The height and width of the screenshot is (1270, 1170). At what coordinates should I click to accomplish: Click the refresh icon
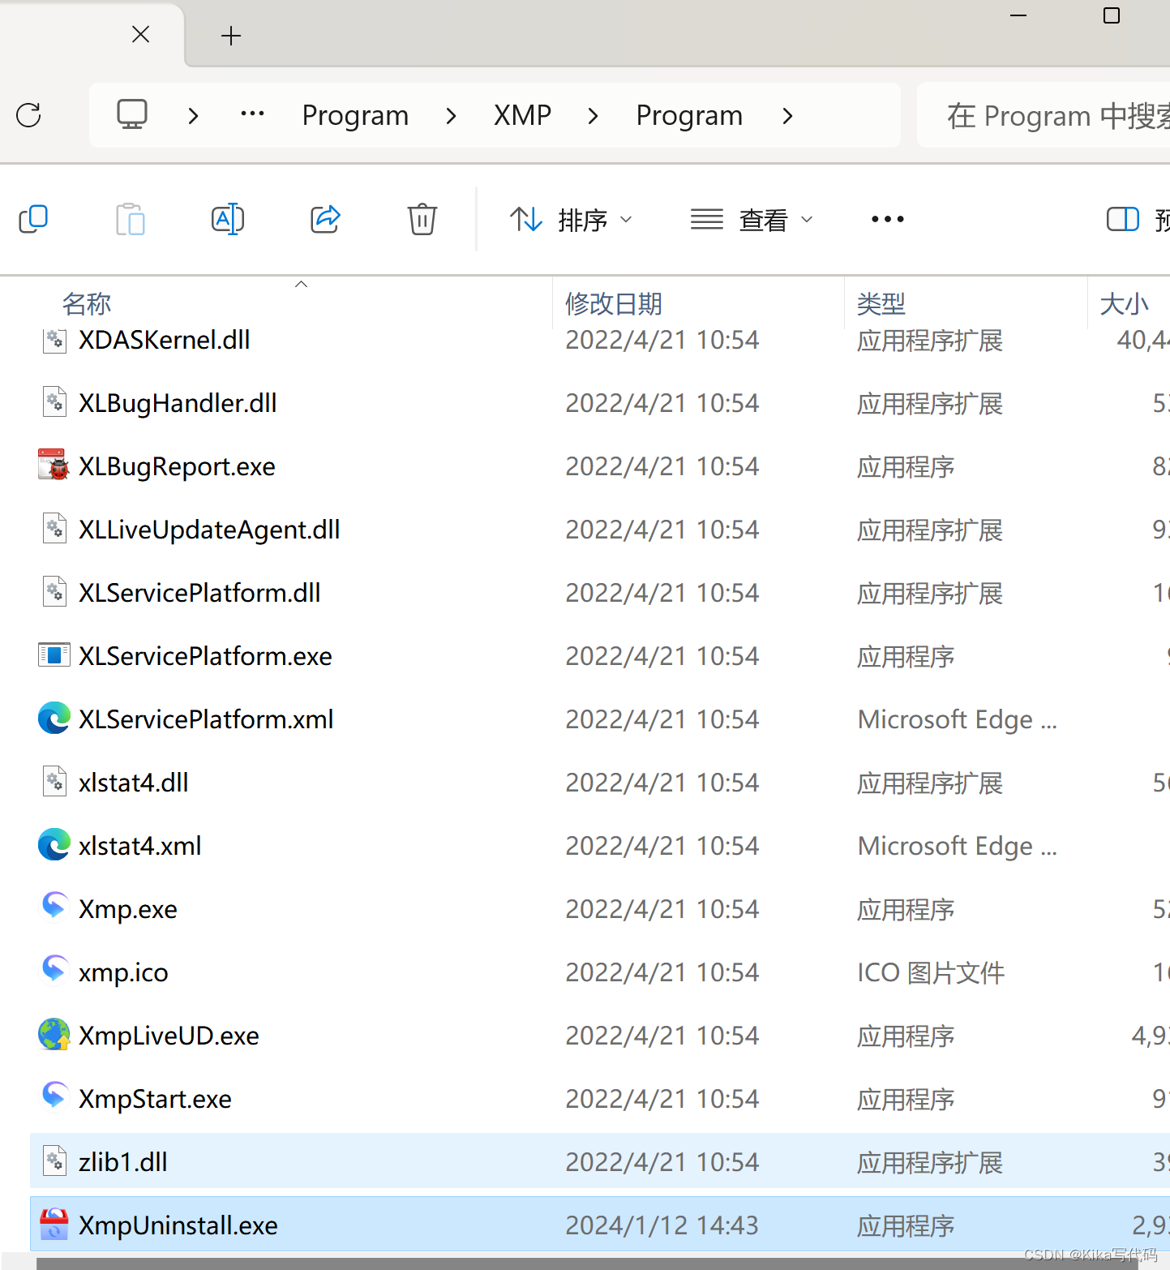tap(28, 115)
